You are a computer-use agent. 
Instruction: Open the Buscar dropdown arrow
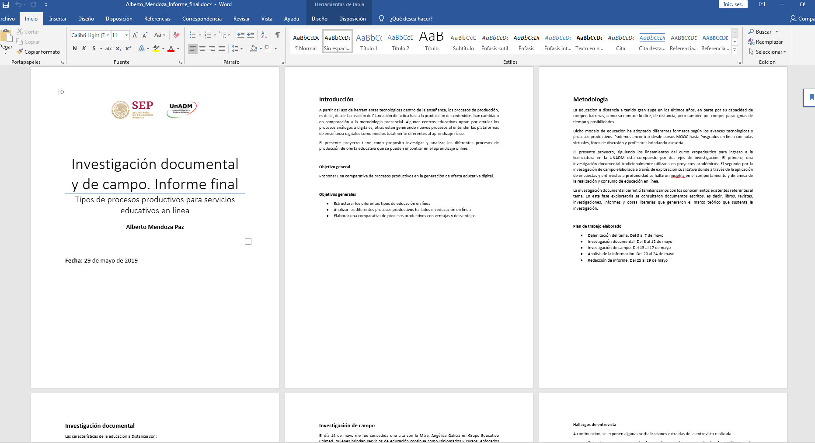point(777,32)
